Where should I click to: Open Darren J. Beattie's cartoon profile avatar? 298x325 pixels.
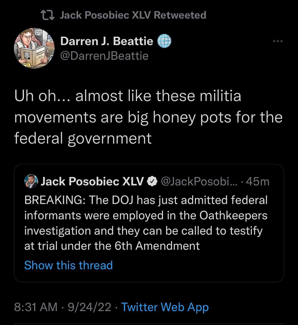click(33, 48)
